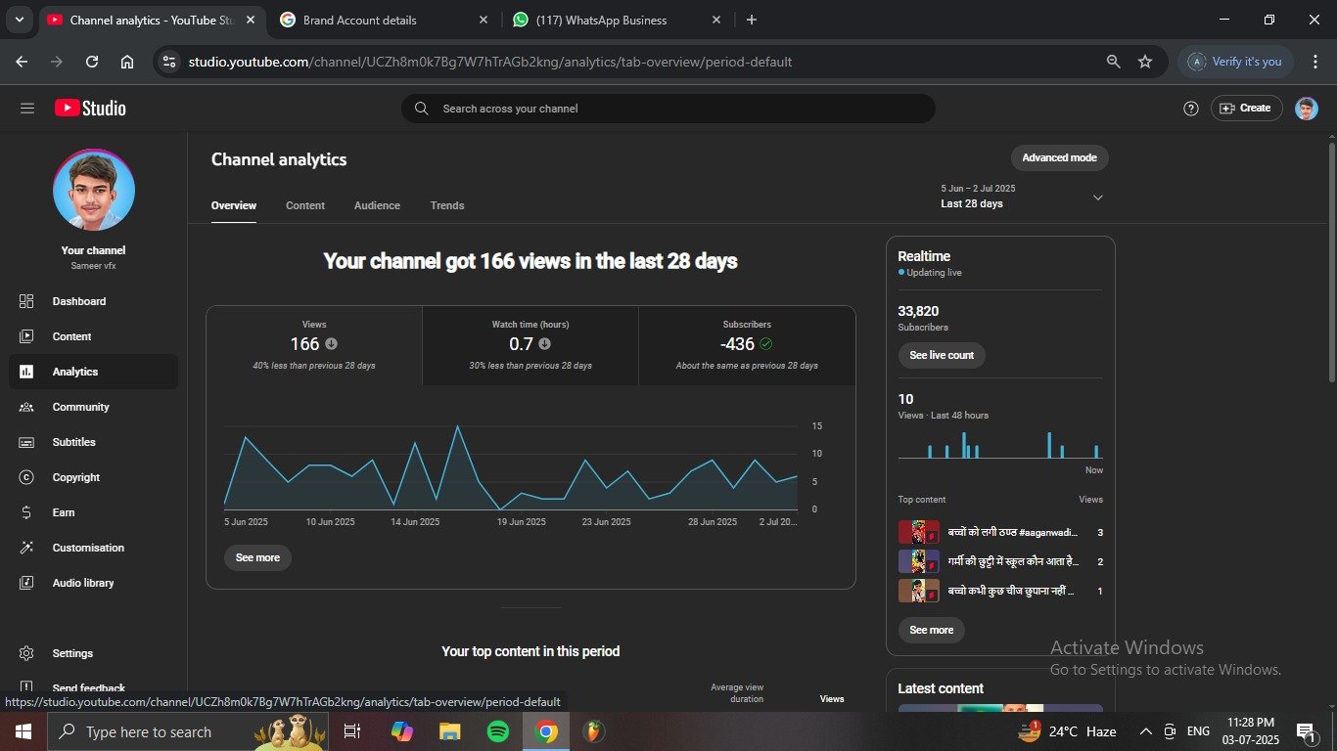Switch to the Audience tab
Viewport: 1337px width, 751px height.
(377, 205)
